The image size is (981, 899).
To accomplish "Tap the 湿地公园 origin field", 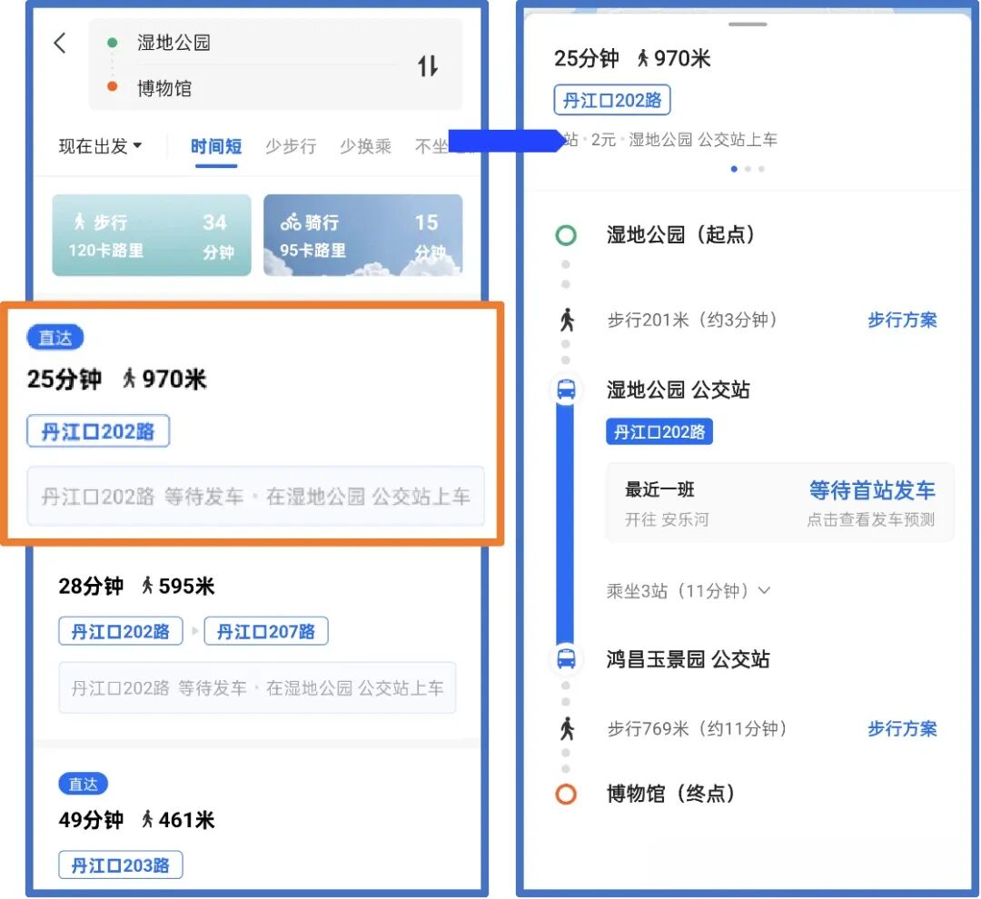I will [x=173, y=43].
